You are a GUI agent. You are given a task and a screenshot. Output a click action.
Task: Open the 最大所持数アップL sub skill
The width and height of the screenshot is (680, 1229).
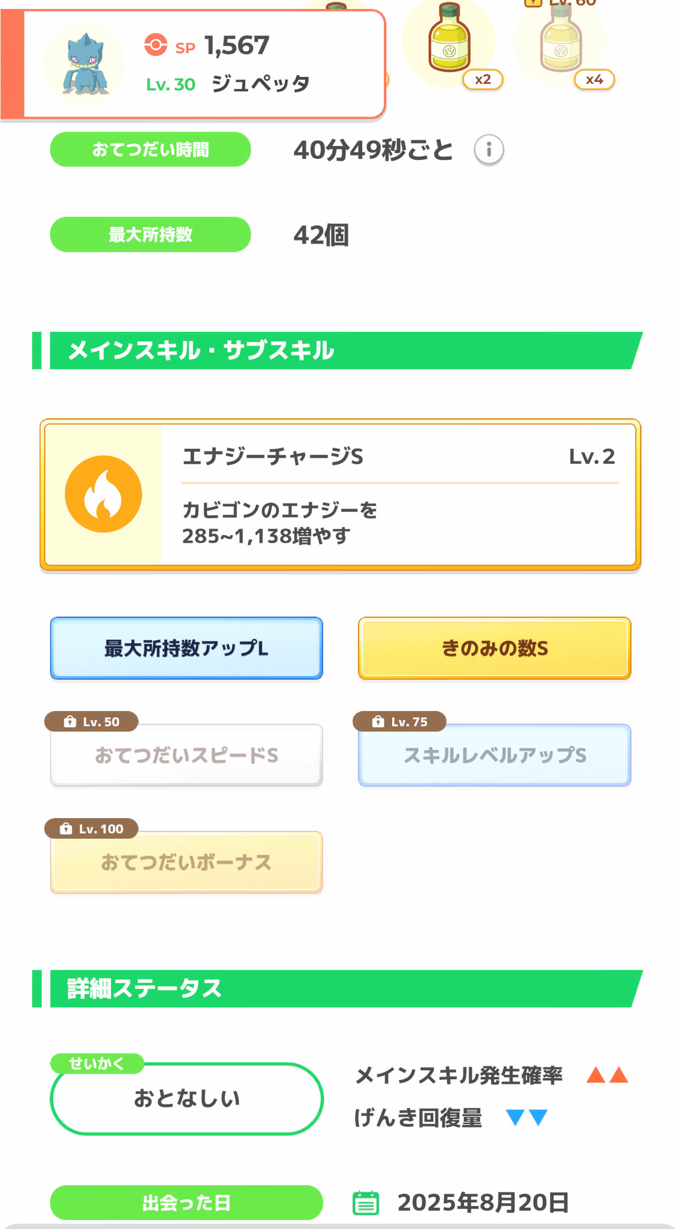click(x=186, y=648)
